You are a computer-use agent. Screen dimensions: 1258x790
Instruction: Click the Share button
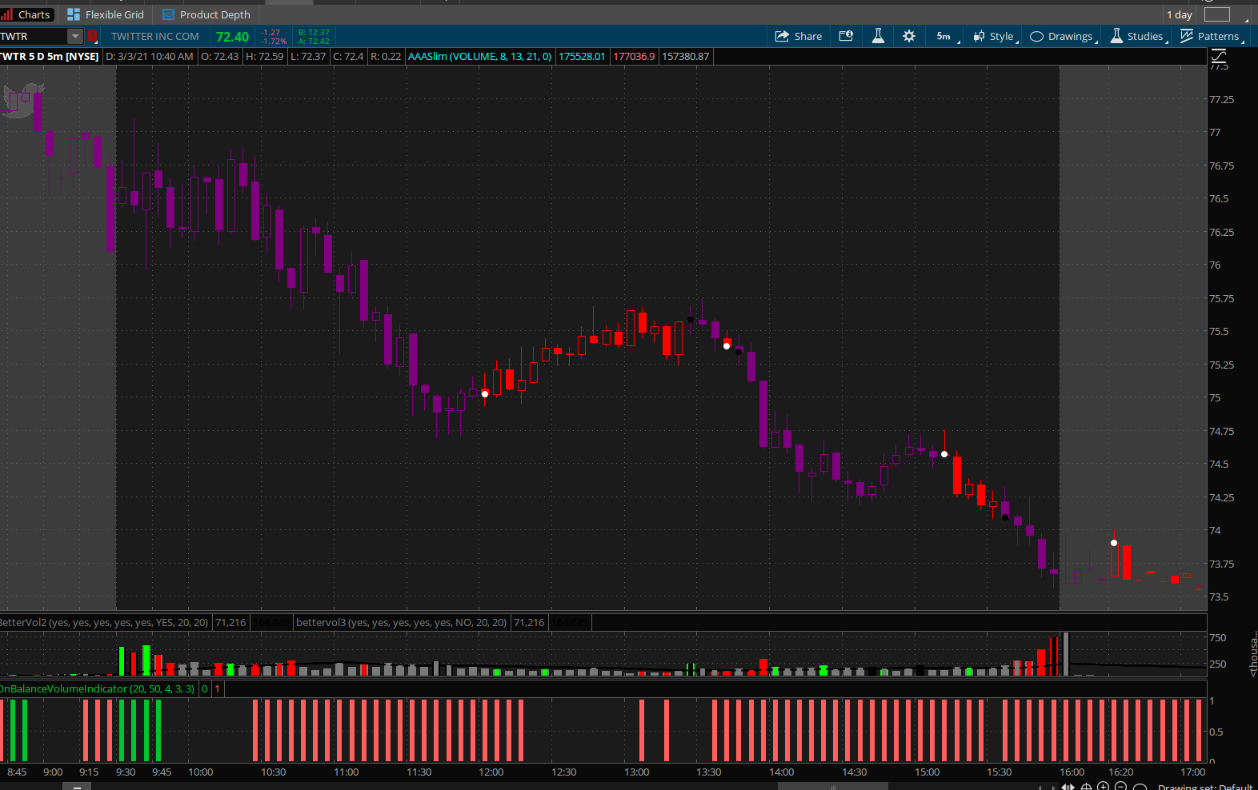pyautogui.click(x=799, y=36)
